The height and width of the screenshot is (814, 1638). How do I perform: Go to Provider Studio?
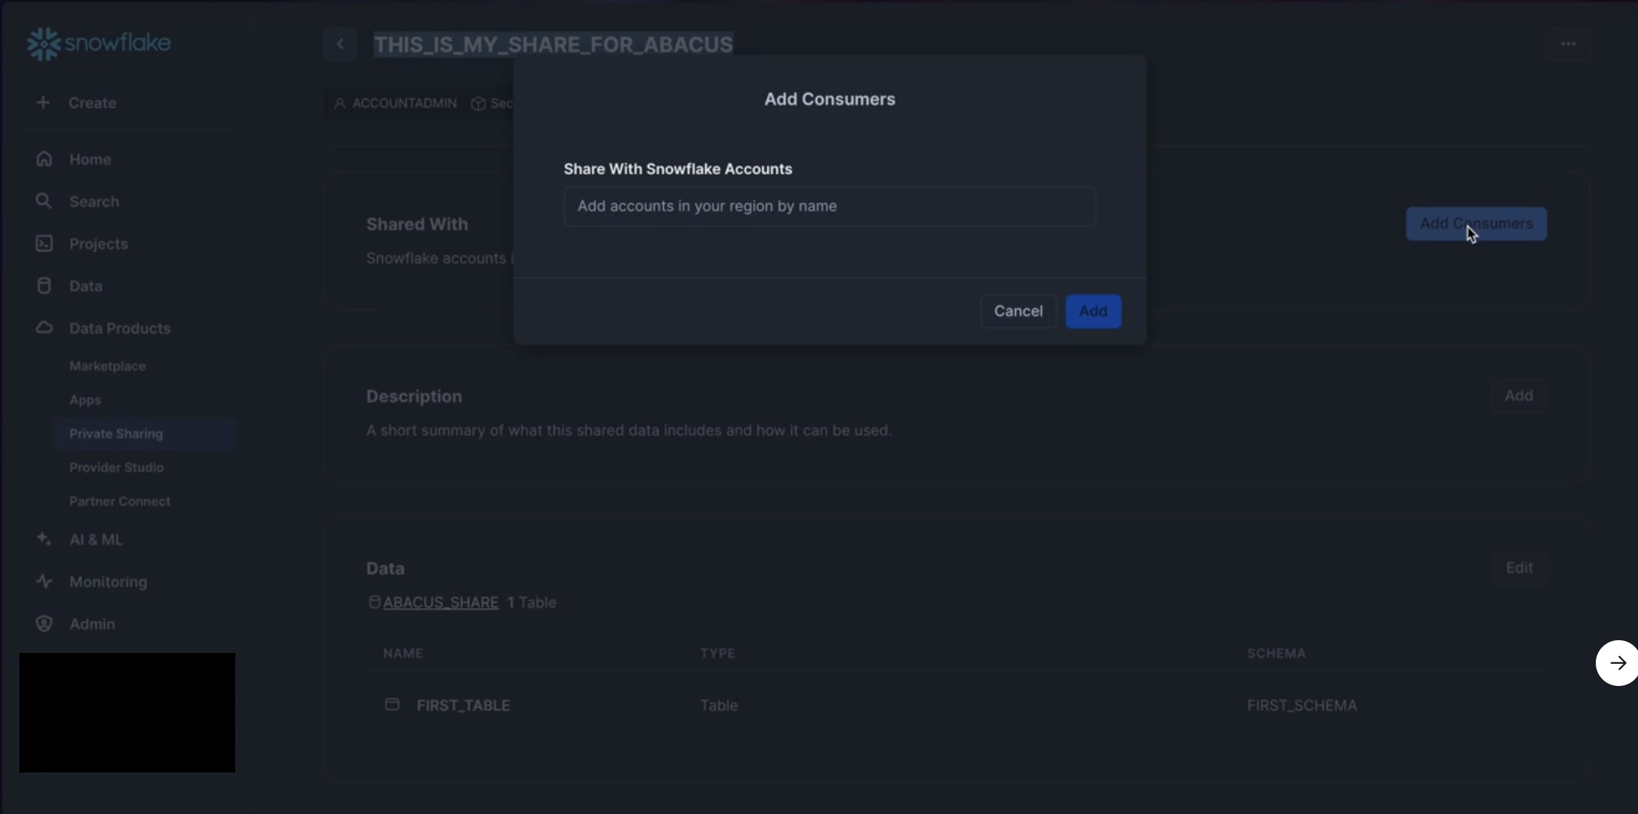tap(117, 467)
